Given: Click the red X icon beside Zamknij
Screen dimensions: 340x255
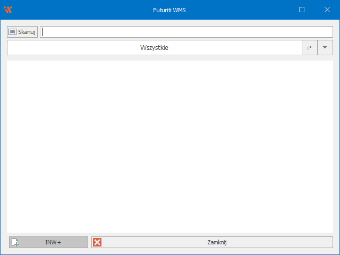Looking at the screenshot, I should [97, 242].
